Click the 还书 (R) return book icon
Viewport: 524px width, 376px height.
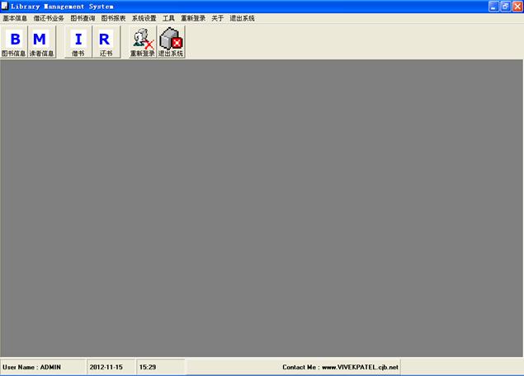pos(105,41)
